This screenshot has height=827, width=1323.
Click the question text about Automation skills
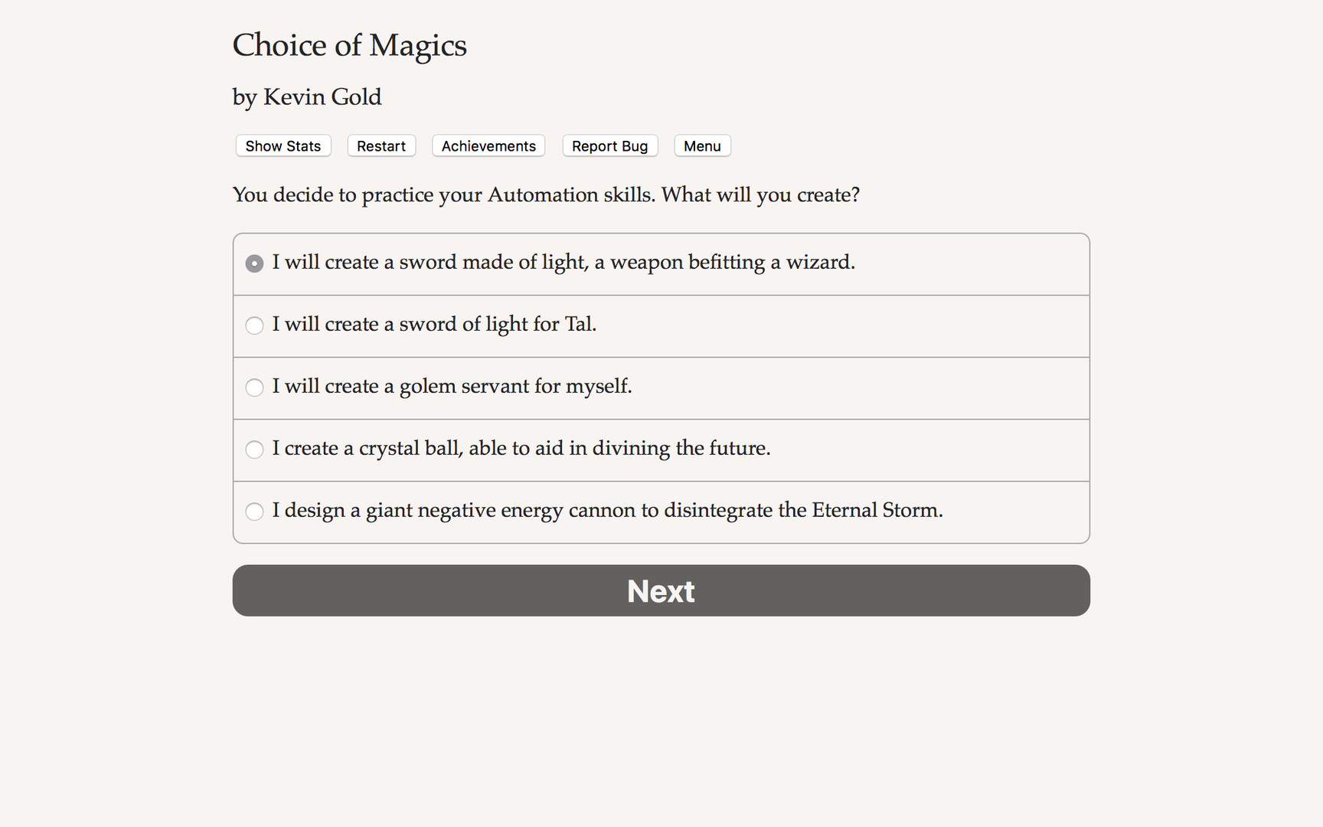click(x=546, y=195)
